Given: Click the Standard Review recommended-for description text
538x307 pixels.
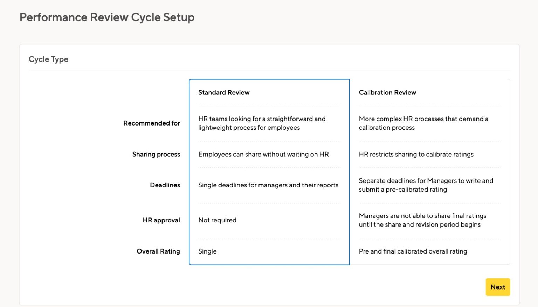Looking at the screenshot, I should [262, 123].
